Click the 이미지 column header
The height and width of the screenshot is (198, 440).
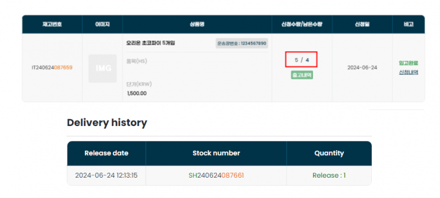[102, 24]
